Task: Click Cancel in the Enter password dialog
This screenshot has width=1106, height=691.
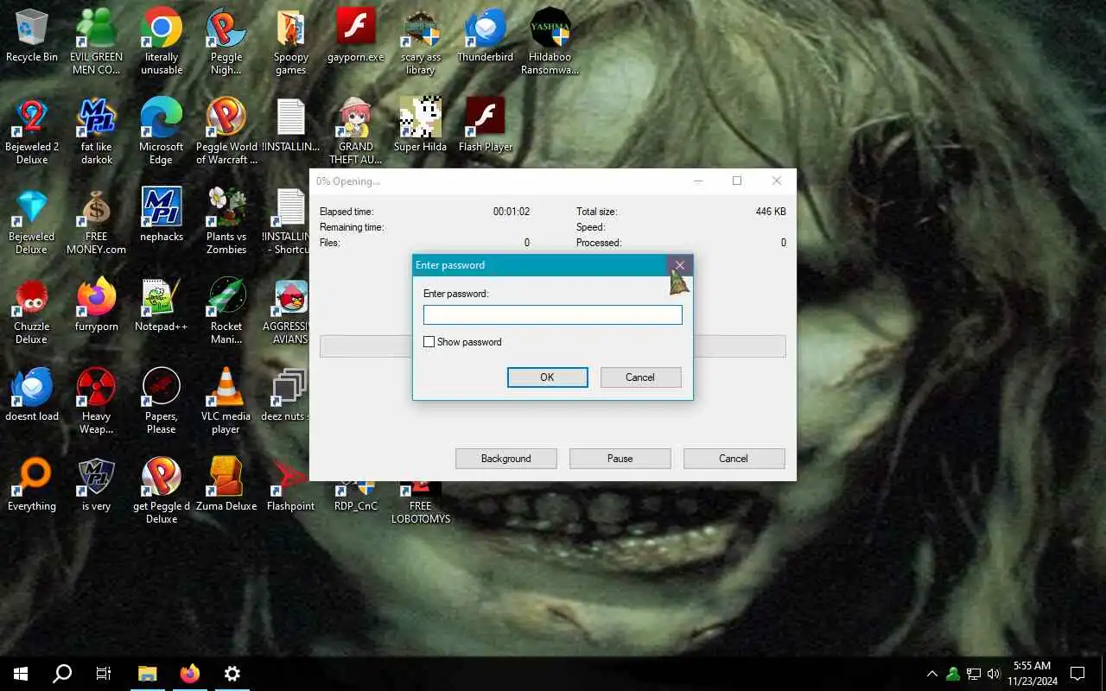Action: tap(640, 377)
